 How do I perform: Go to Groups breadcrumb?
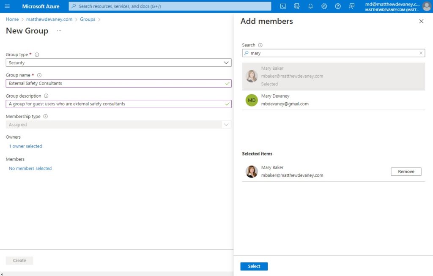click(88, 19)
